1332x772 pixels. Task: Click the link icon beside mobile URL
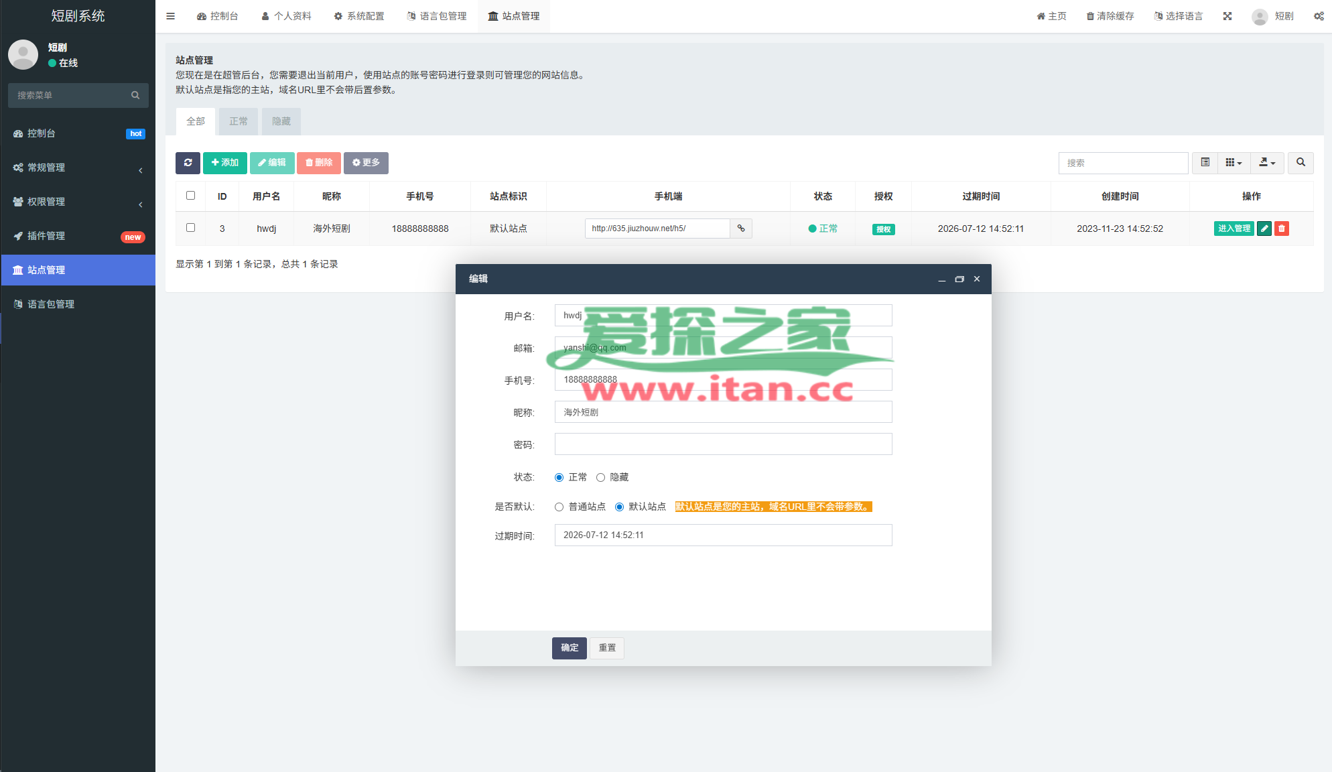pos(741,229)
